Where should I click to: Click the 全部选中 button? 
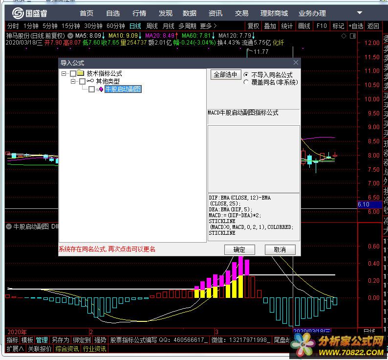coord(226,74)
